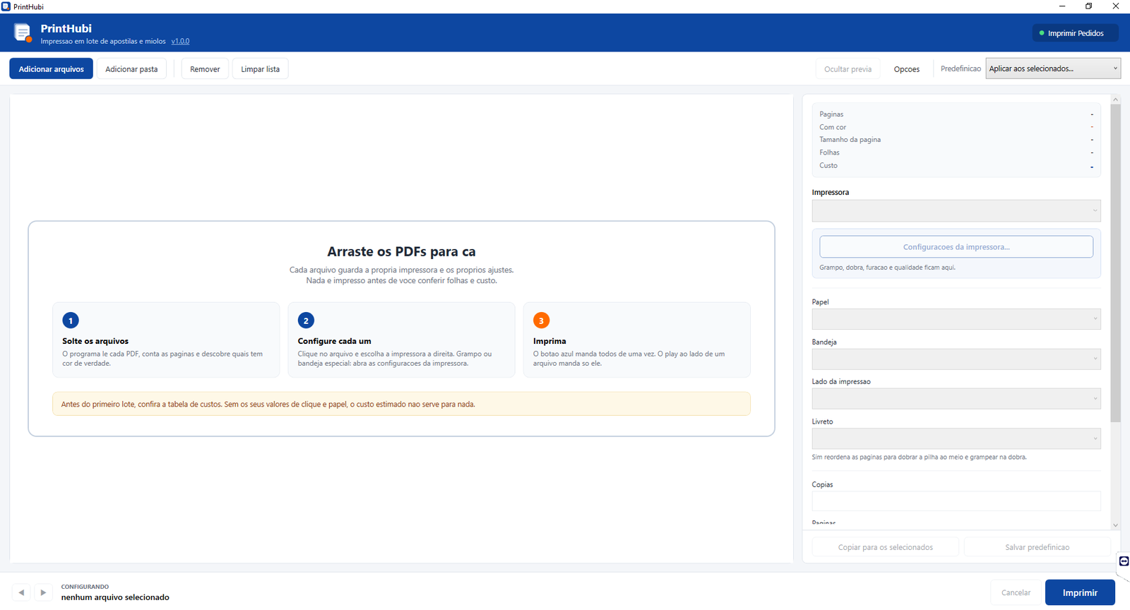Click Limpar lista in the toolbar
1130x610 pixels.
(260, 69)
